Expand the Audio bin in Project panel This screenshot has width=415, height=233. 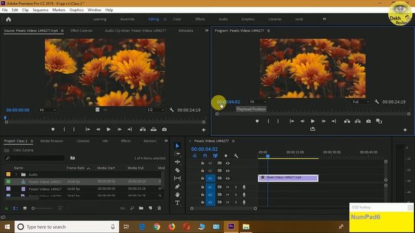[x=16, y=174]
